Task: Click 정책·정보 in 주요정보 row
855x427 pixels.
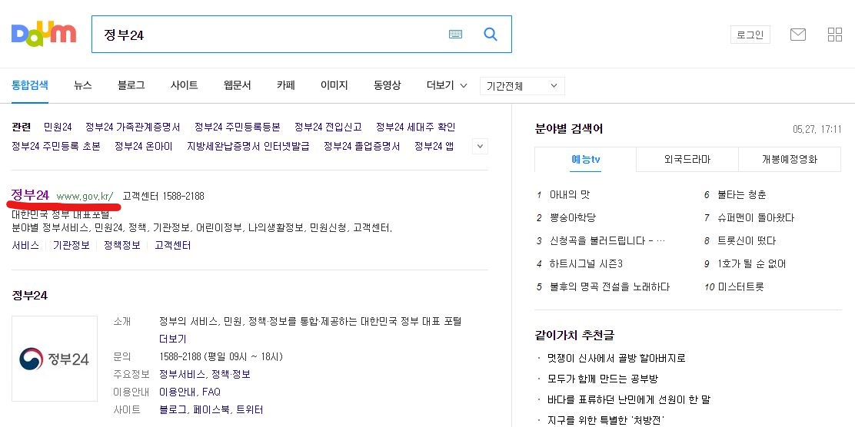Action: click(231, 375)
